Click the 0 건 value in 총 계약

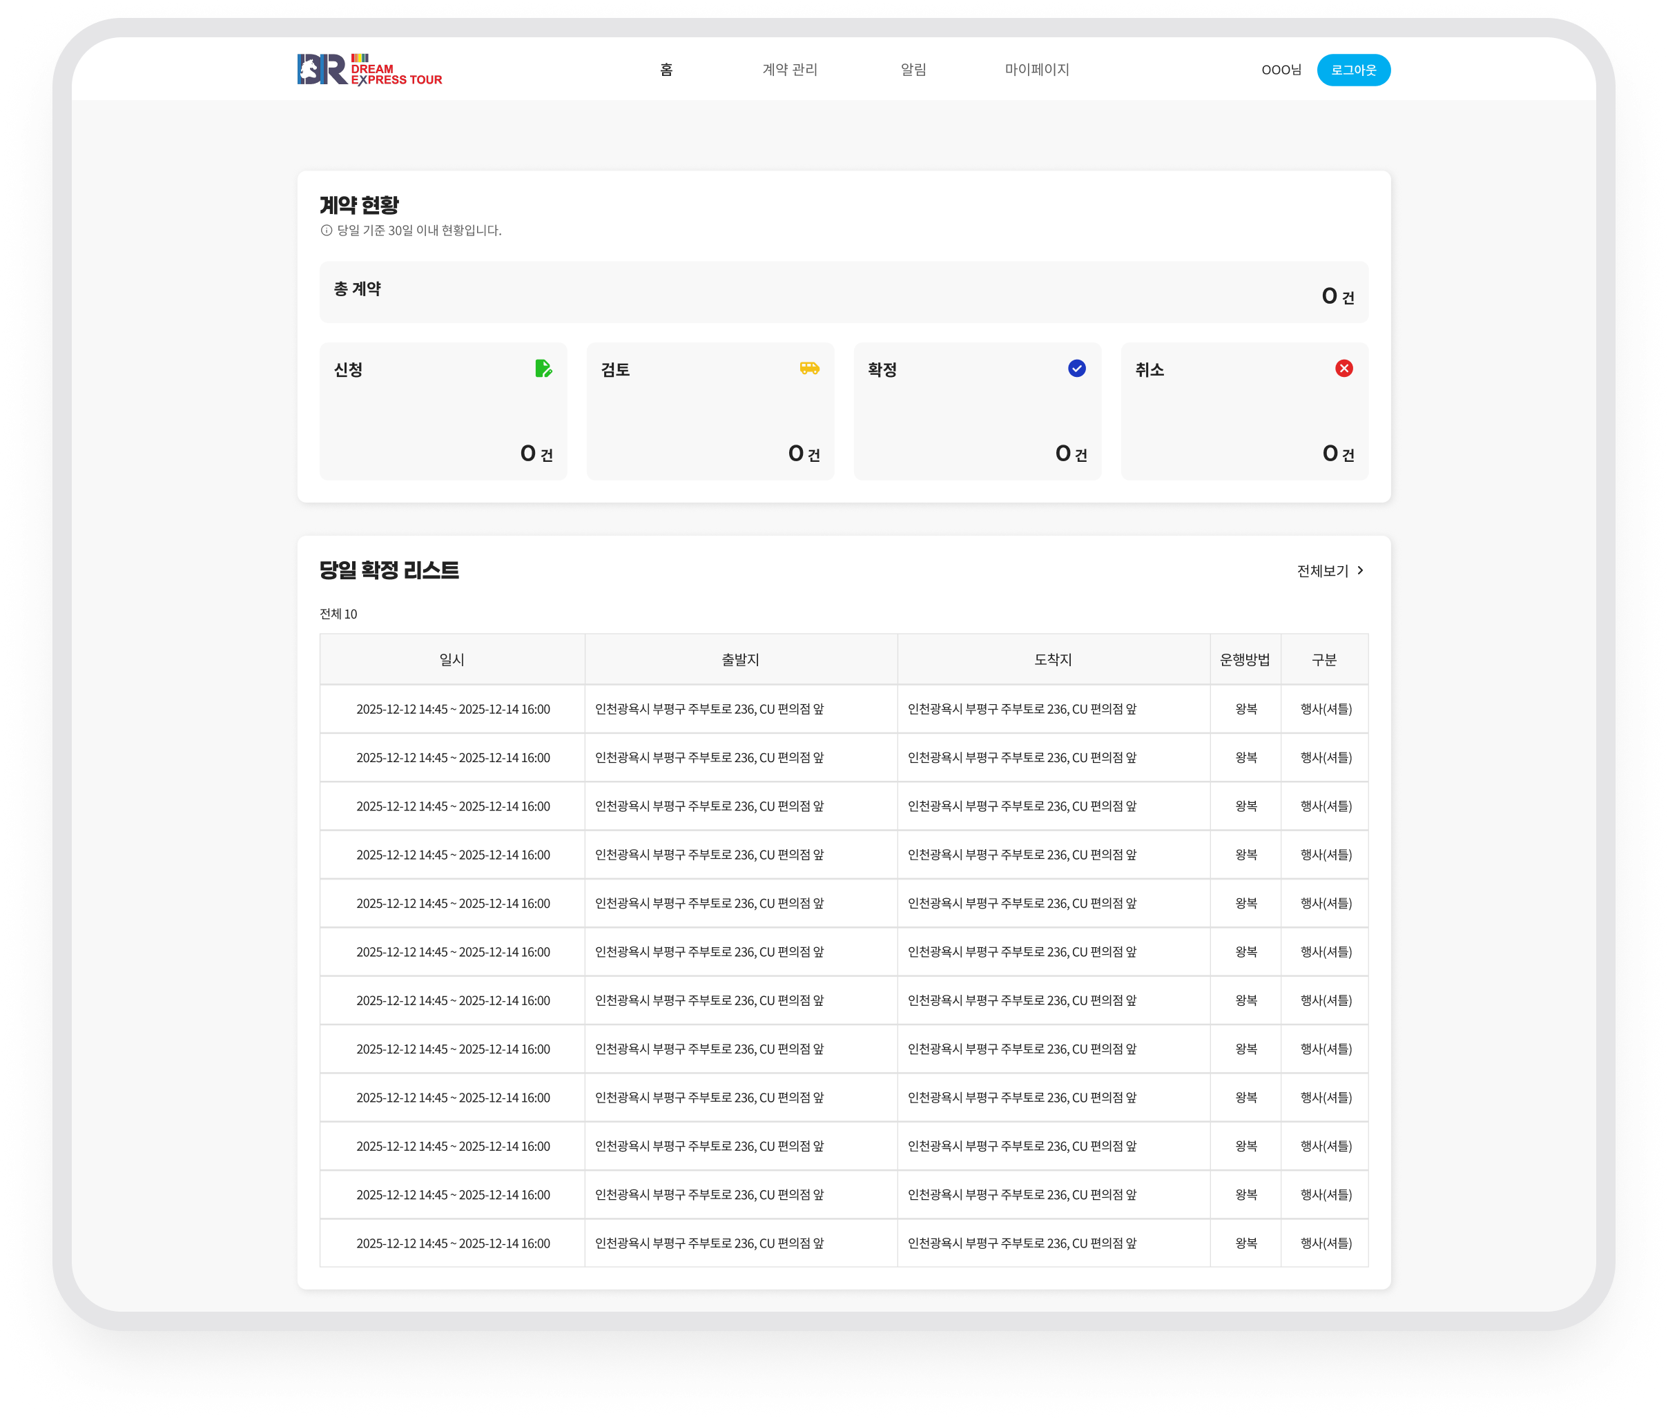coord(1337,295)
